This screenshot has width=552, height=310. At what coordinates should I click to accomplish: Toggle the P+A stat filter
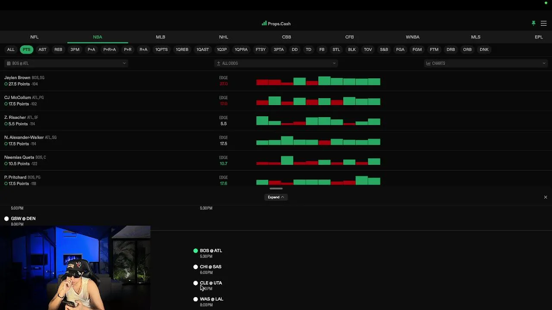(91, 50)
